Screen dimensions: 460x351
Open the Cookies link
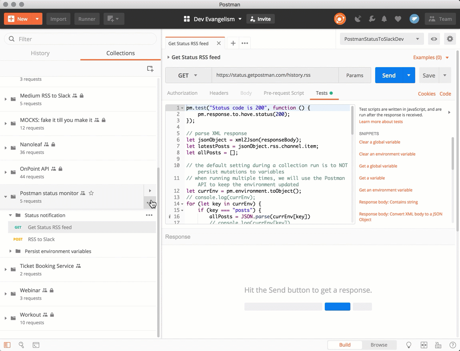pos(426,94)
